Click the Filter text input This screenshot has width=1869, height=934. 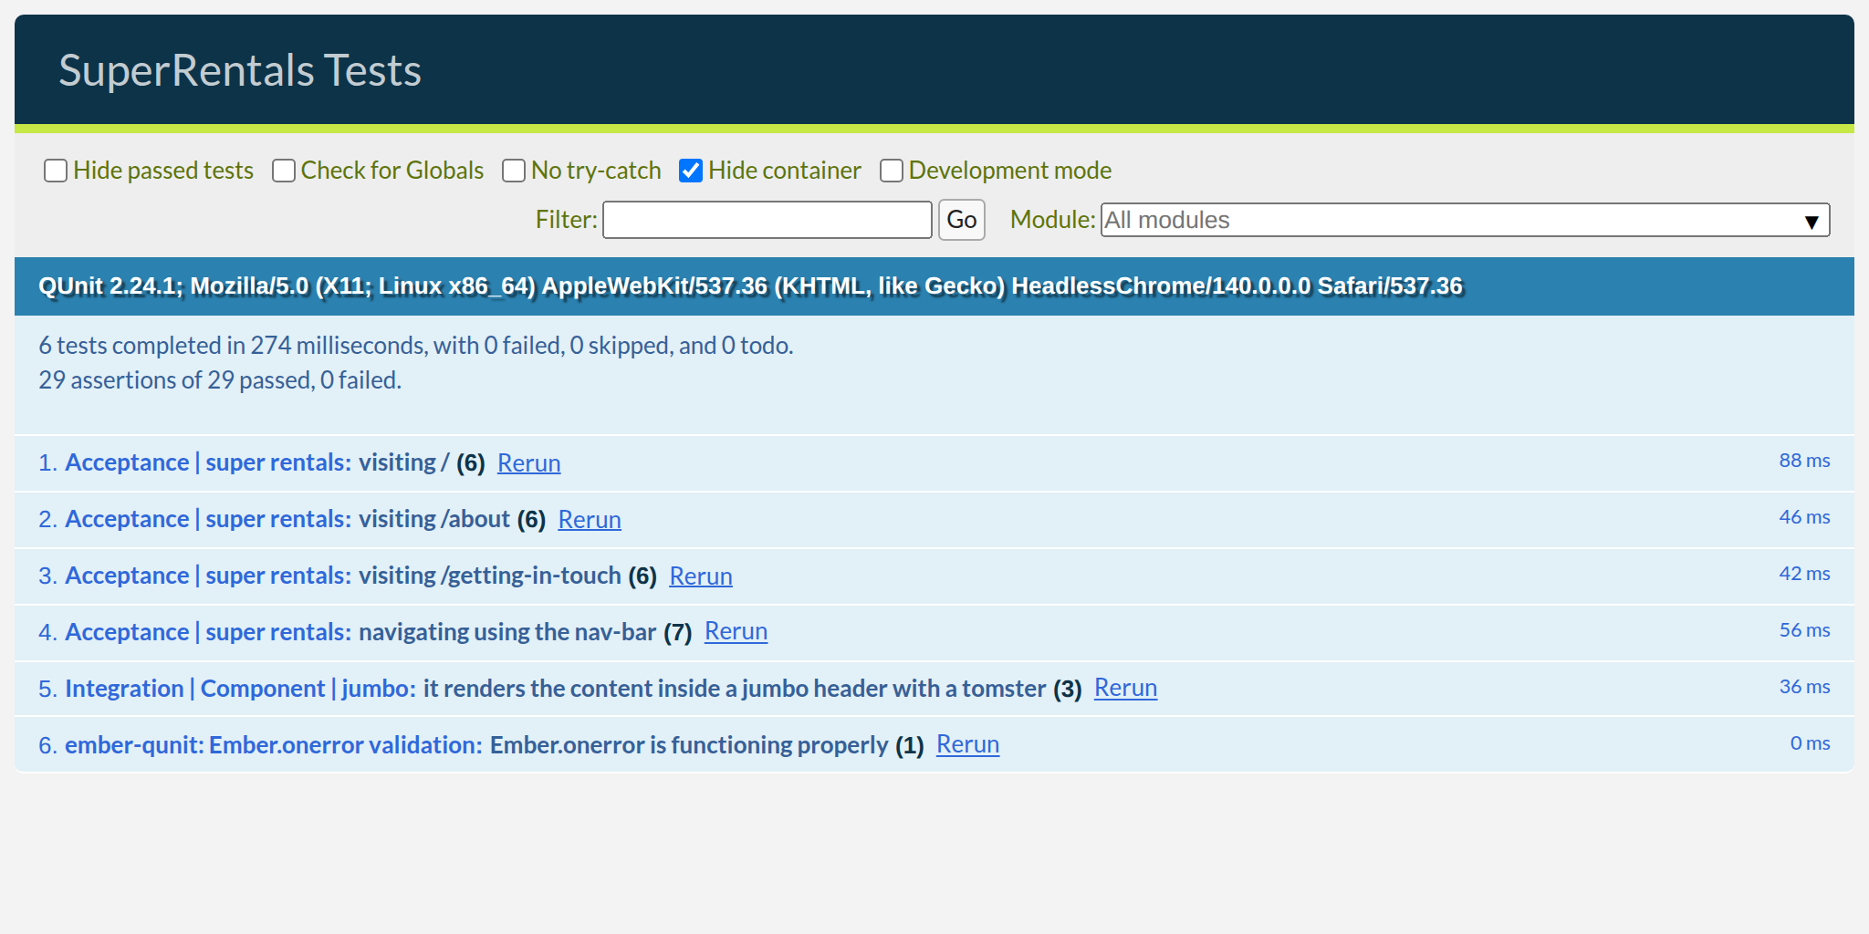click(767, 220)
